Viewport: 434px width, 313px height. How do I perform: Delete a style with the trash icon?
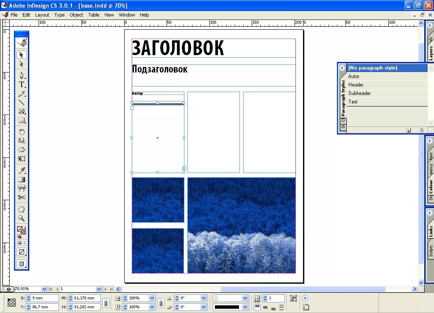pyautogui.click(x=421, y=130)
